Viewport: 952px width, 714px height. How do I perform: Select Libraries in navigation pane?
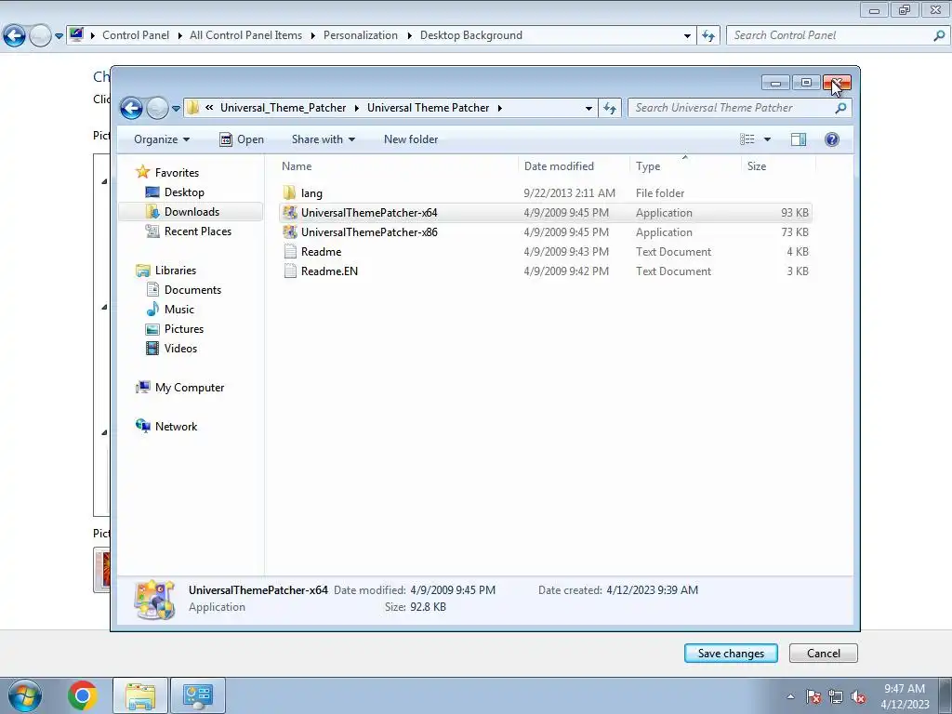[176, 271]
